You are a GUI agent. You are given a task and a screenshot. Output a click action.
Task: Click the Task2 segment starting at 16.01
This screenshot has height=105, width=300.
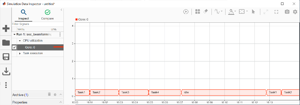104,92
